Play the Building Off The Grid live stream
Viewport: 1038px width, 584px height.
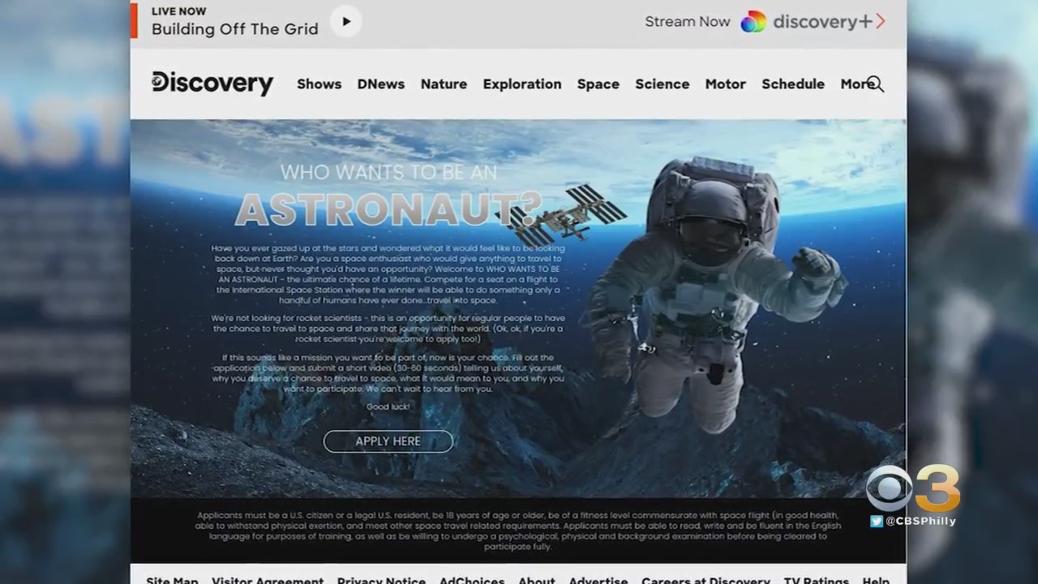pos(346,22)
